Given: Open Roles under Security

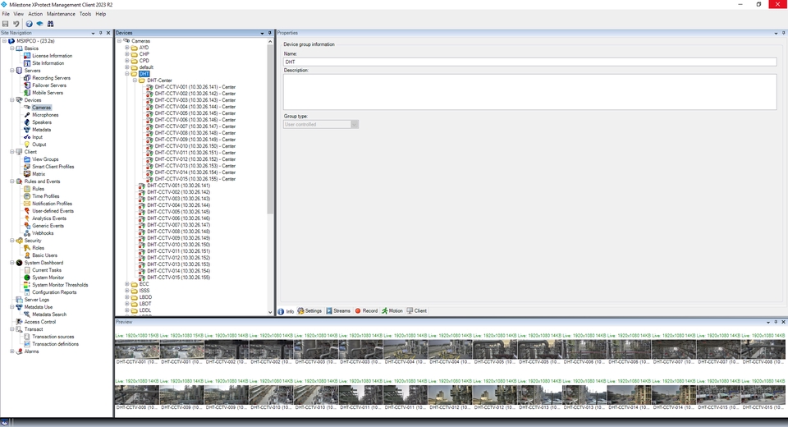Looking at the screenshot, I should [x=39, y=248].
